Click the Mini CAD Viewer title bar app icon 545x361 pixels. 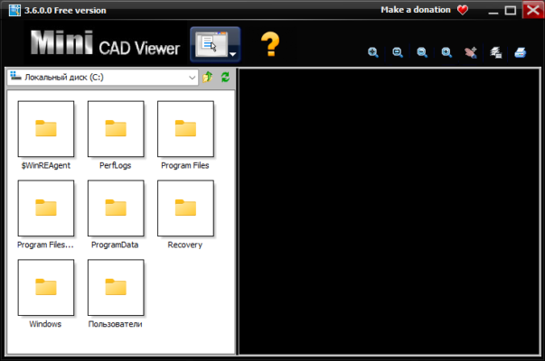[14, 10]
